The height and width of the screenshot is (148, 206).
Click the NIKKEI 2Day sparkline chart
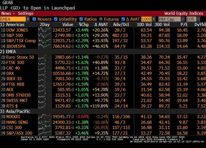pyautogui.click(x=45, y=117)
